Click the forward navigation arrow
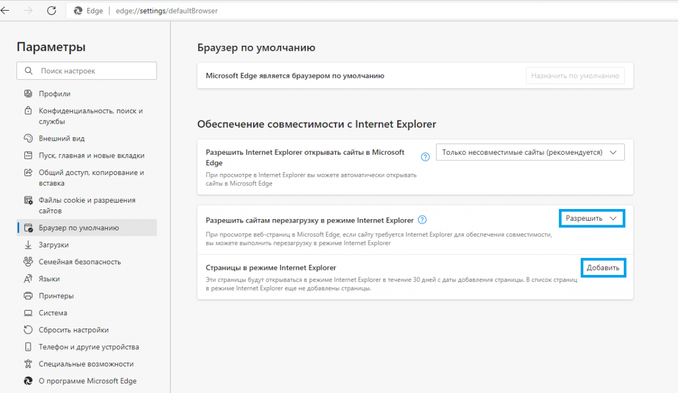 [29, 10]
